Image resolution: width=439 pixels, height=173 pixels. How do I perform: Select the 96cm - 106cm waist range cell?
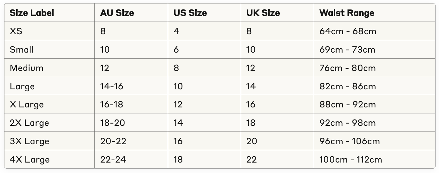(350, 141)
